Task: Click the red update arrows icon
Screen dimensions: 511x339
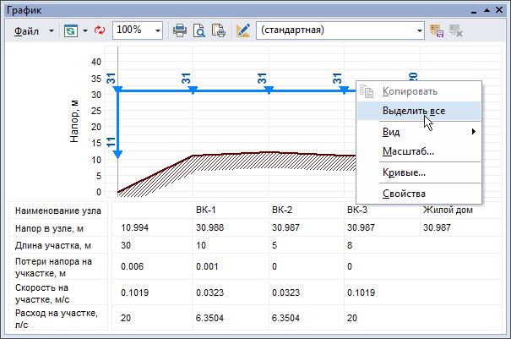Action: click(100, 30)
